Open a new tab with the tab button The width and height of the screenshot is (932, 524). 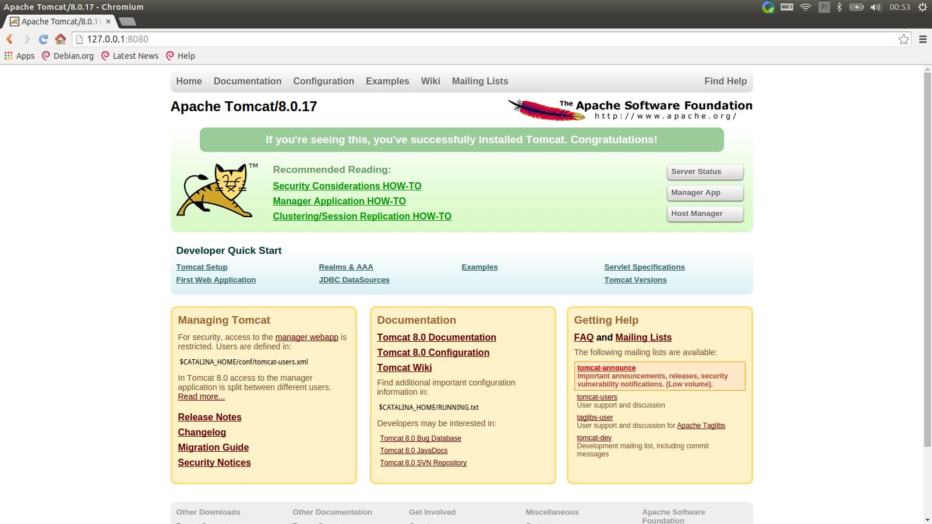tap(128, 22)
